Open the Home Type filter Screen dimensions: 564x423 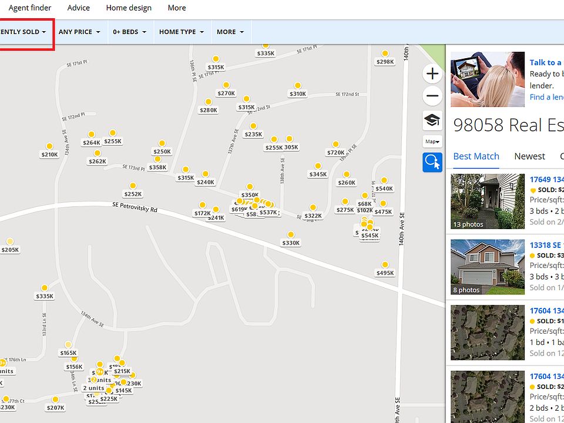pyautogui.click(x=182, y=32)
